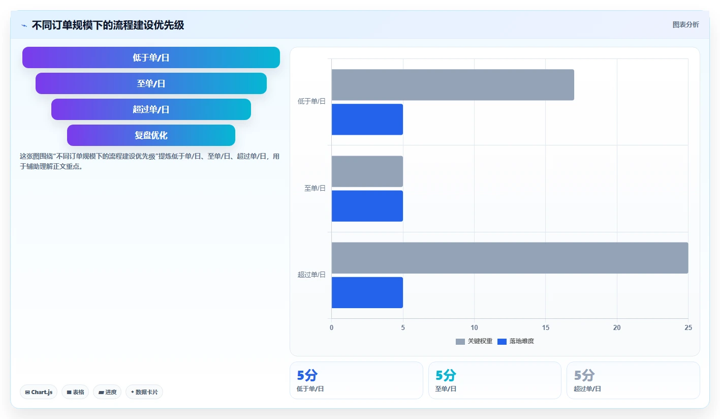The image size is (720, 419).
Task: Click blue 落地难度 bar for 低于单/日
Action: (367, 119)
